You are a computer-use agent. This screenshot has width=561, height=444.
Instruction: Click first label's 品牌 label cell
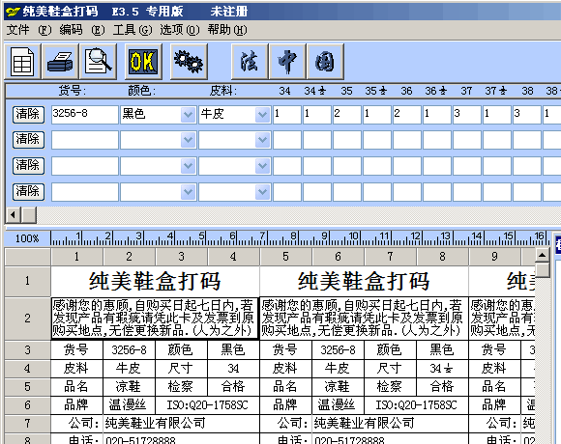[x=77, y=405]
